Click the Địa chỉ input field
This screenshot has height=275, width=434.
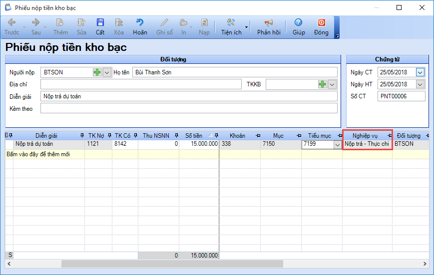141,84
